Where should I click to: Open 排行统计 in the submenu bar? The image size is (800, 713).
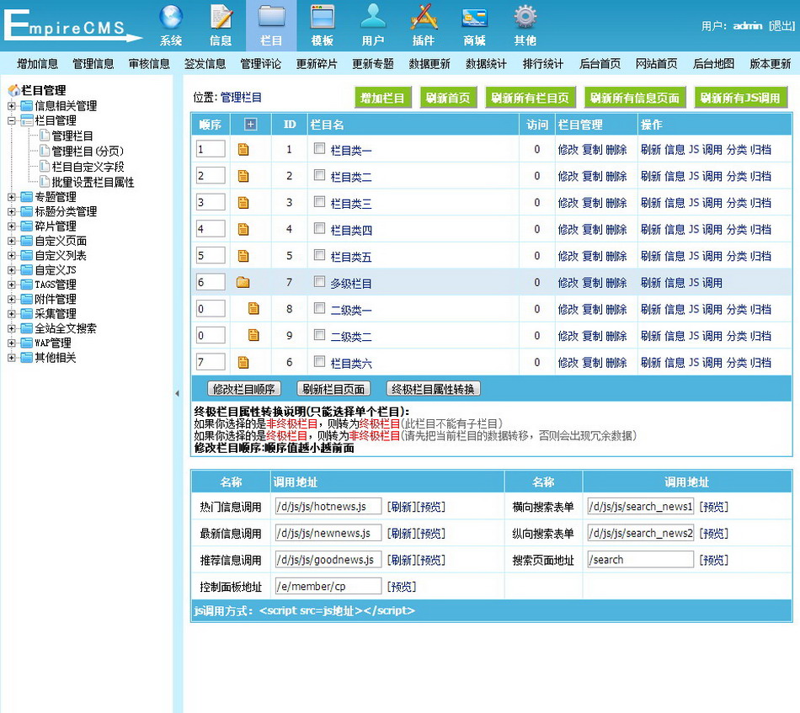[543, 64]
